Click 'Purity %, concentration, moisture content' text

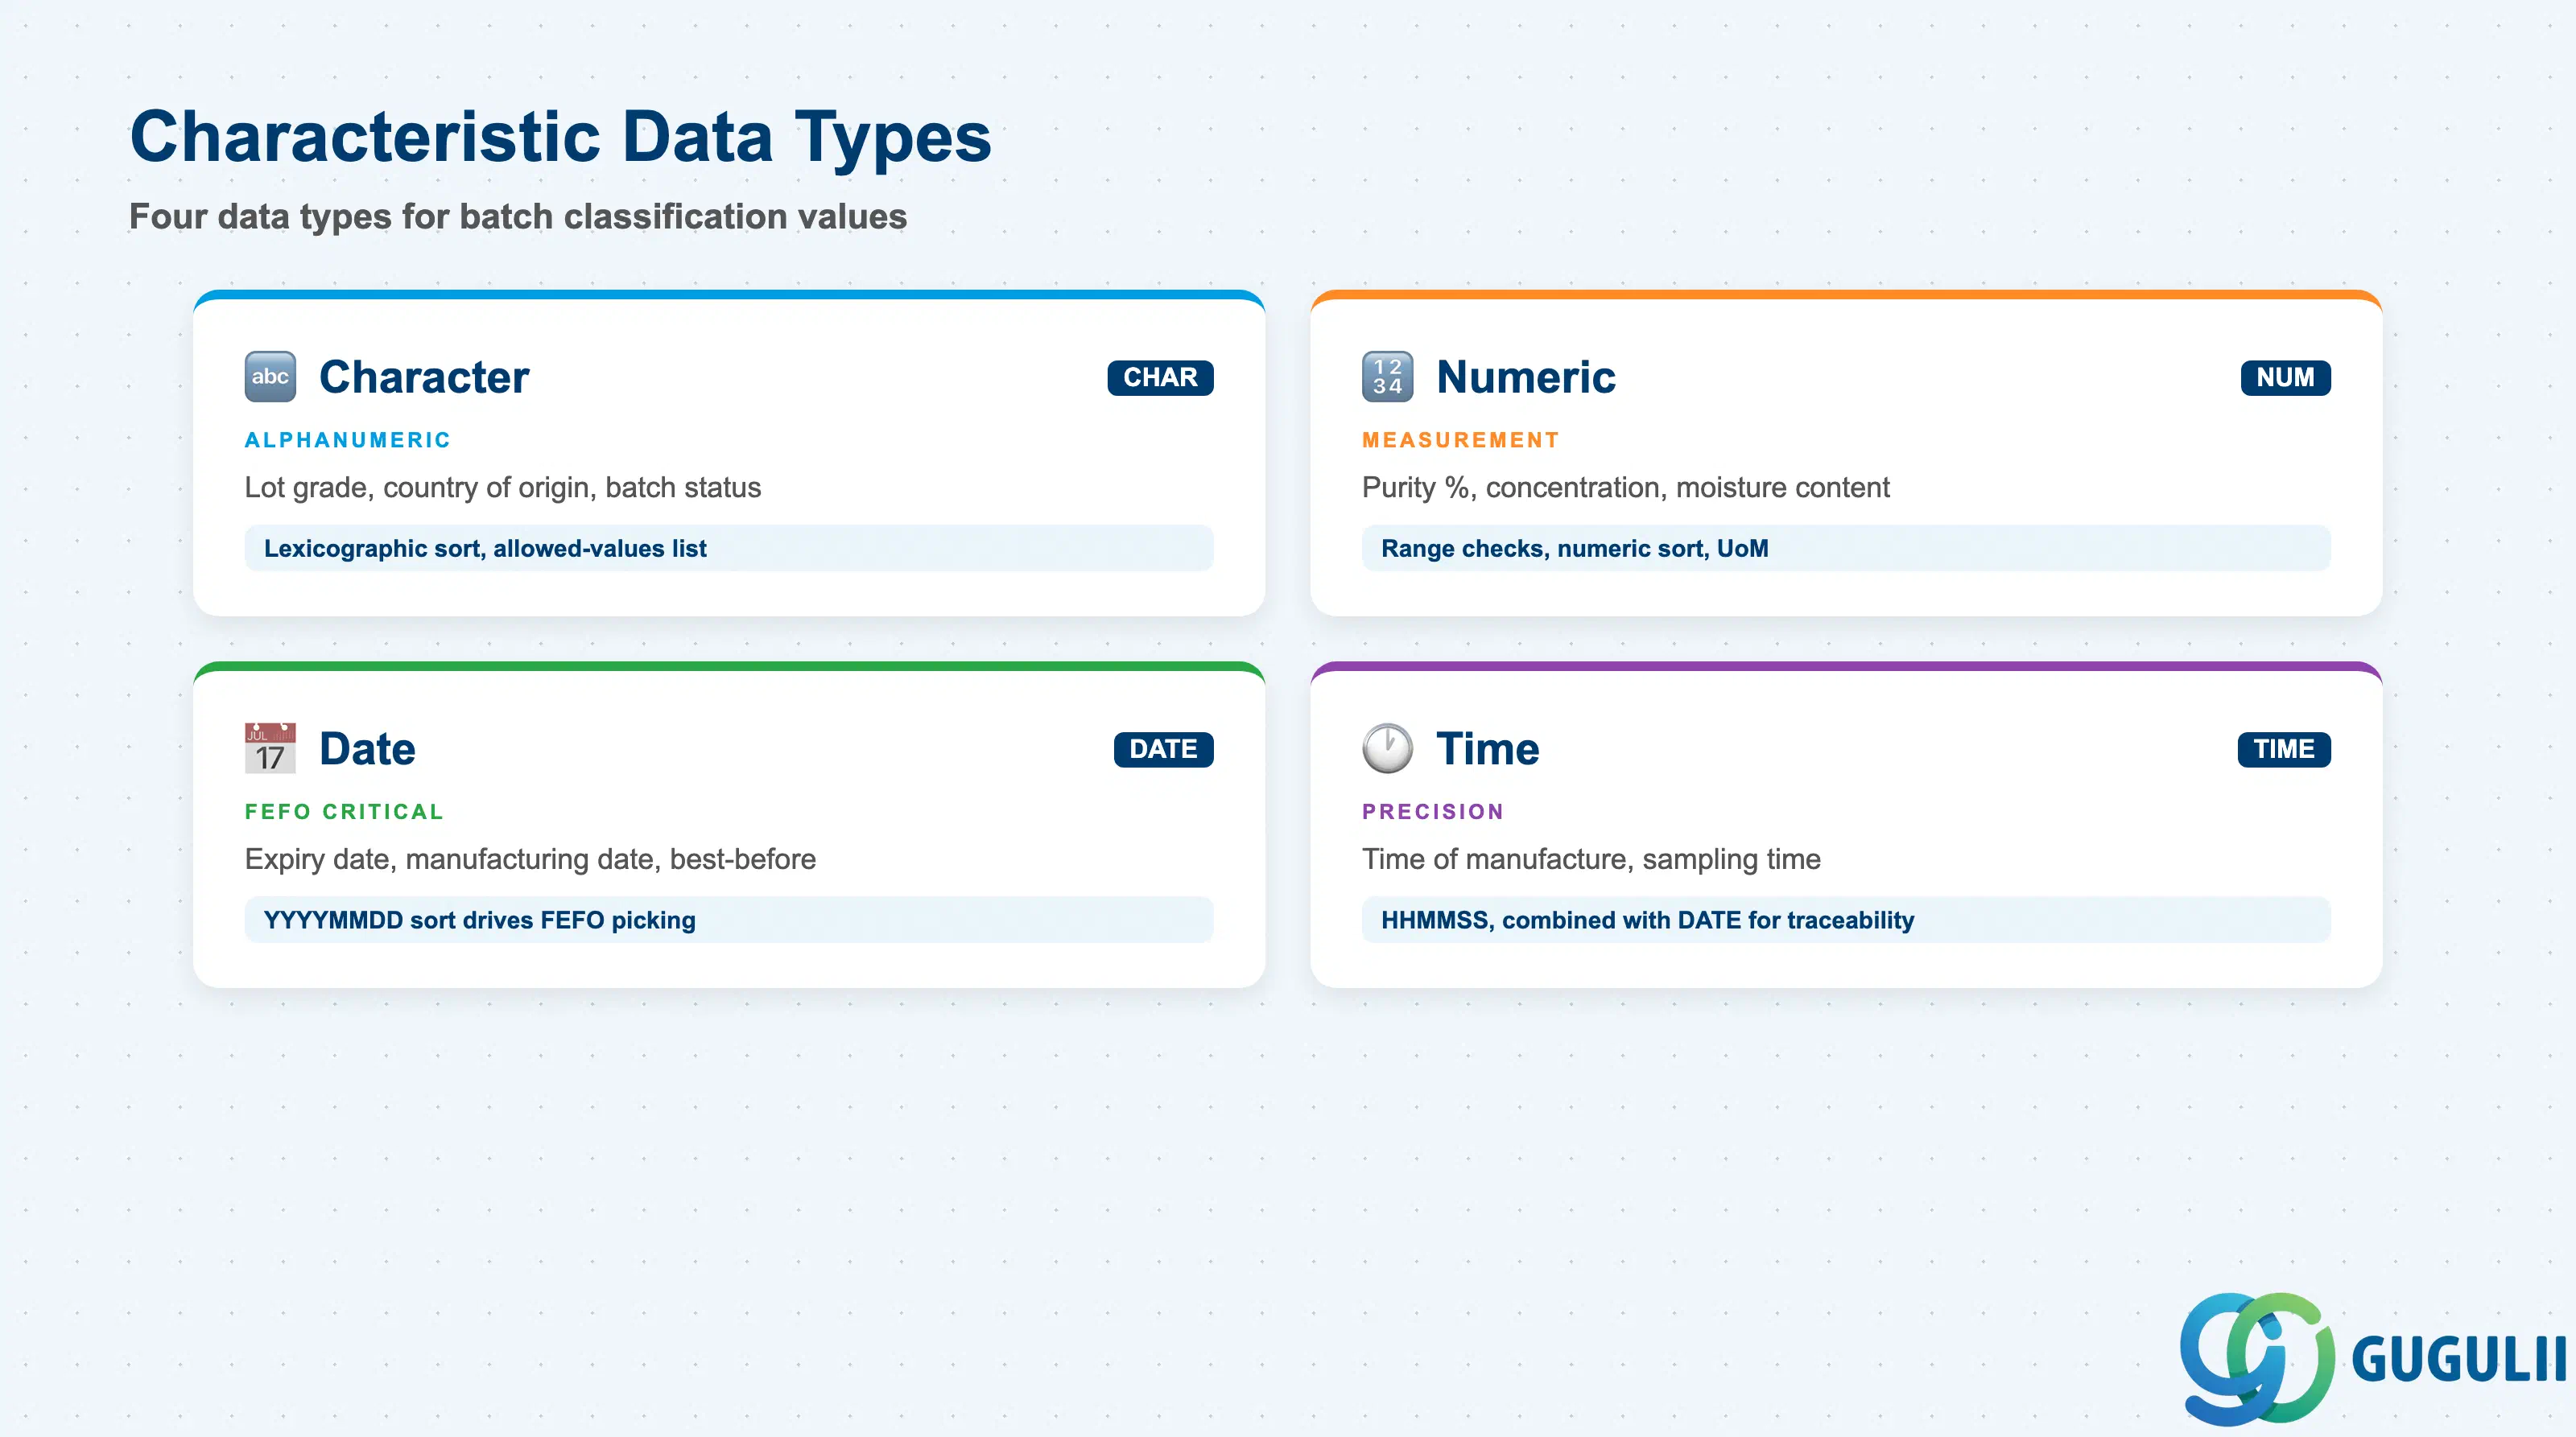[x=1625, y=488]
